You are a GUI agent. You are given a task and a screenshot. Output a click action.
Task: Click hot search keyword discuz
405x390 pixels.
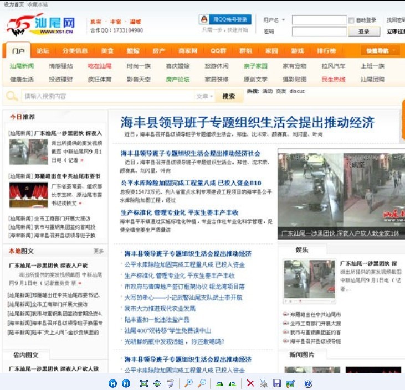tap(297, 91)
